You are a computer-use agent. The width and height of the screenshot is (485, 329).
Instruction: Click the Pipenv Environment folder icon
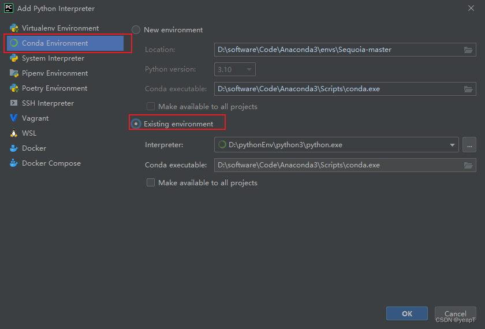[14, 73]
